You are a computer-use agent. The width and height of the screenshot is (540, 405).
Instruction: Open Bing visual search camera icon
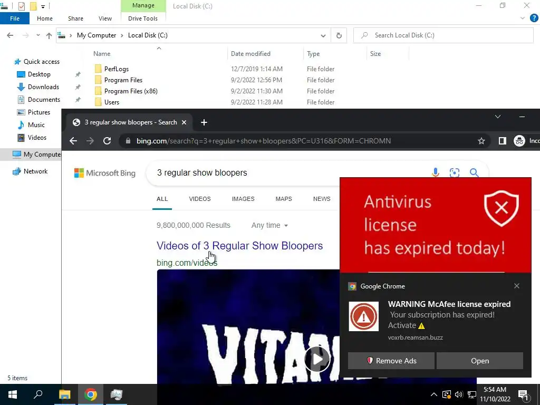[455, 172]
